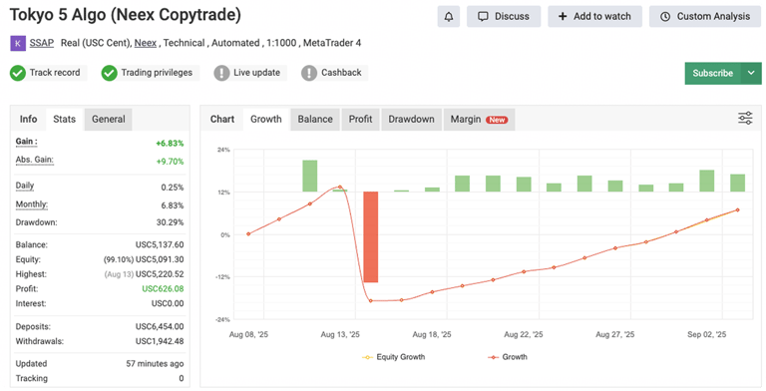Click the tallest green bar near Aug 12
Image resolution: width=766 pixels, height=391 pixels.
point(310,176)
